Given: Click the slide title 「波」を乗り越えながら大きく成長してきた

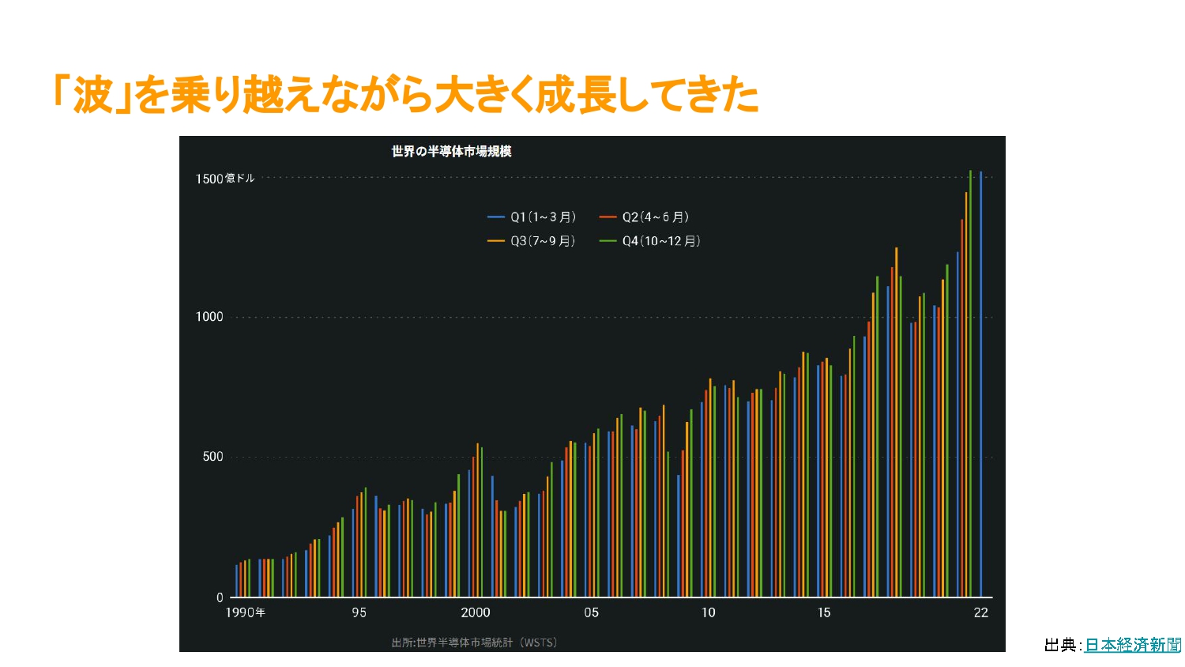Looking at the screenshot, I should pyautogui.click(x=405, y=95).
